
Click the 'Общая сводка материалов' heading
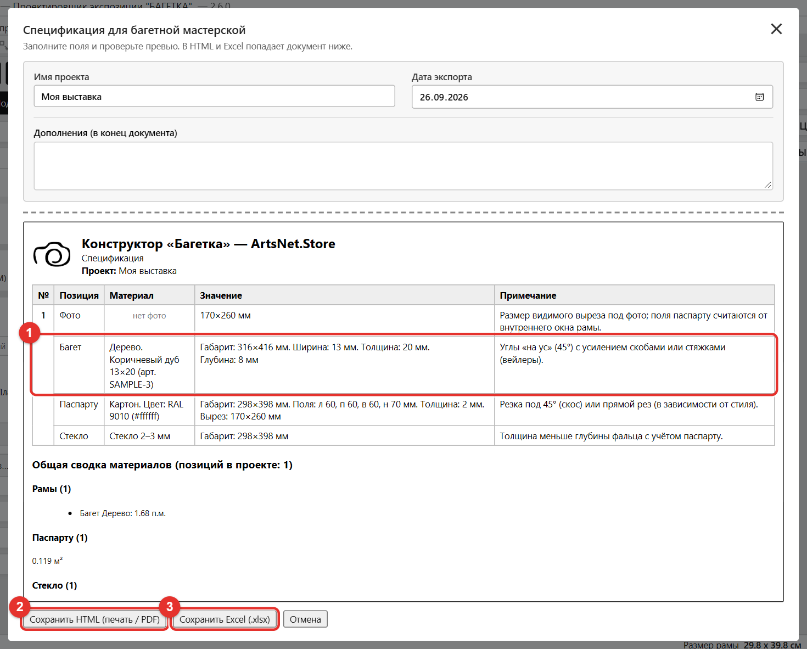tap(162, 465)
